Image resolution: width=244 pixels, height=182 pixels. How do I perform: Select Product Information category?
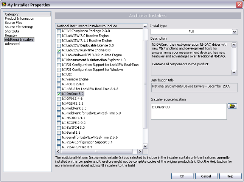pos(19,19)
